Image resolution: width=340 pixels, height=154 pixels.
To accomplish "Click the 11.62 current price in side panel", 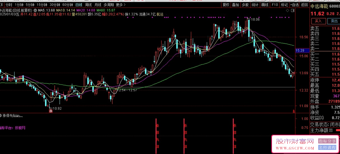I will coord(318,14).
